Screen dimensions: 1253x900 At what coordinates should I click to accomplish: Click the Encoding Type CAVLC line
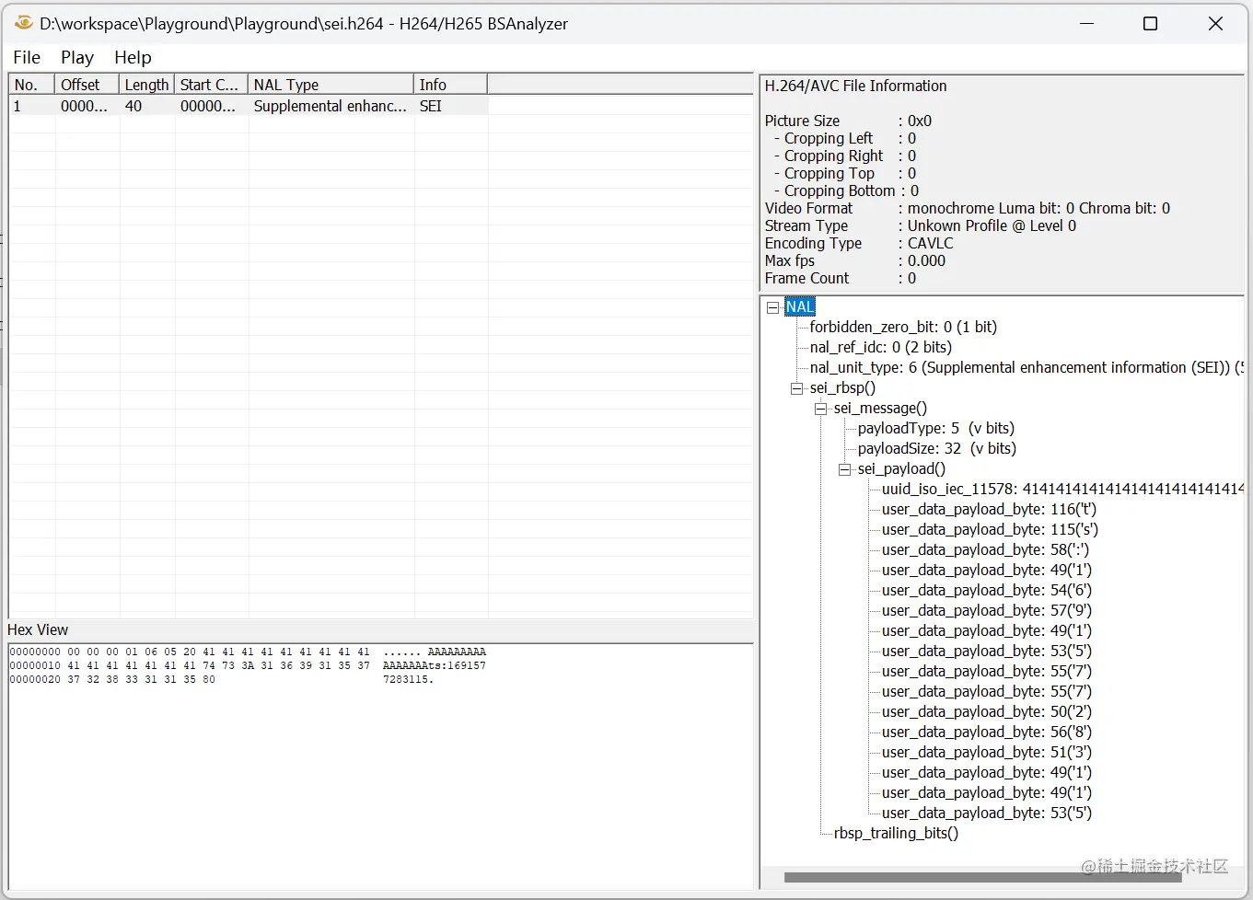pyautogui.click(x=859, y=244)
